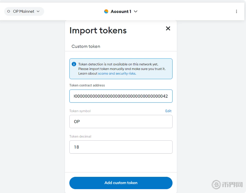Open network selector labeled OP Mainnet

coord(24,12)
